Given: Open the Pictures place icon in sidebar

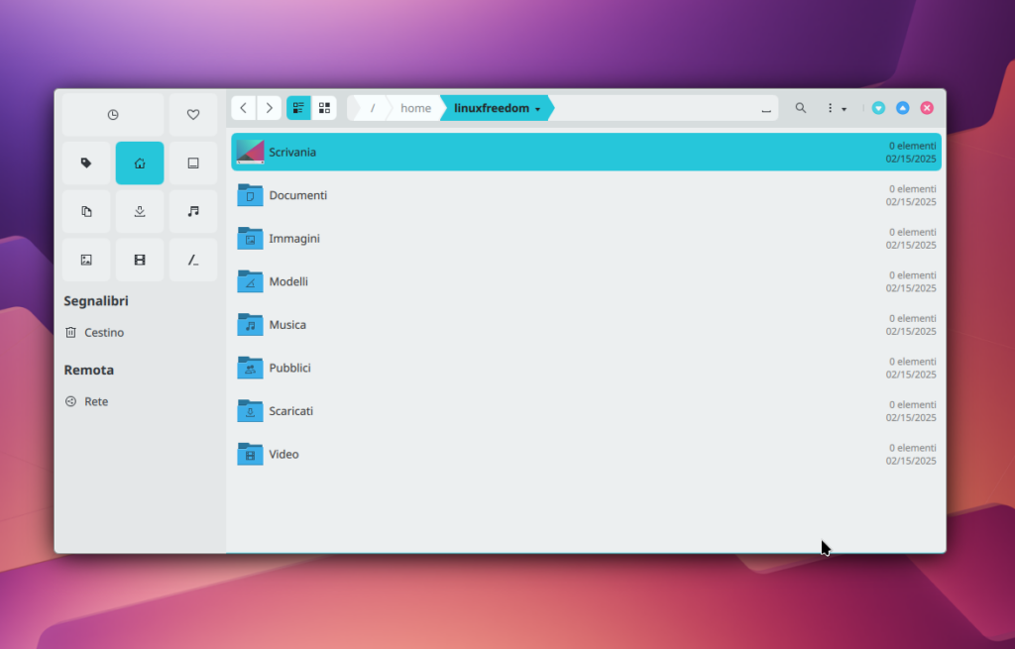Looking at the screenshot, I should 86,260.
